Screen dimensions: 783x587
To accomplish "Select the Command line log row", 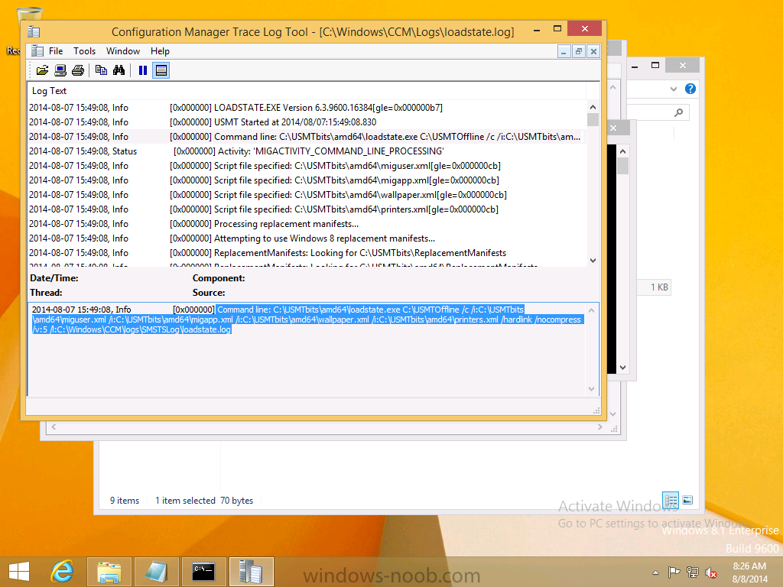I will 307,137.
